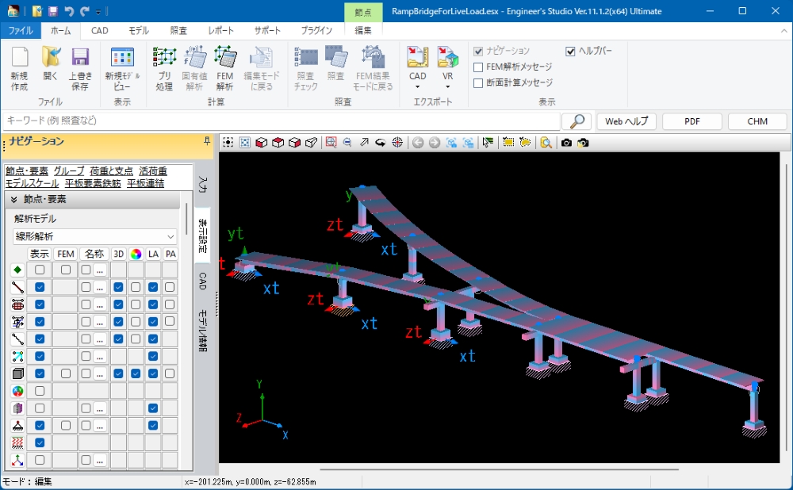Click the keyword search magnifier button
793x490 pixels.
(577, 121)
